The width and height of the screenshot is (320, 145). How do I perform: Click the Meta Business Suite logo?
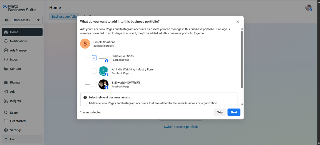pos(19,8)
